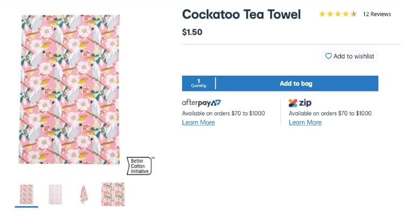The height and width of the screenshot is (217, 403).
Task: View the fourth close-up pattern thumbnail
Action: (113, 194)
